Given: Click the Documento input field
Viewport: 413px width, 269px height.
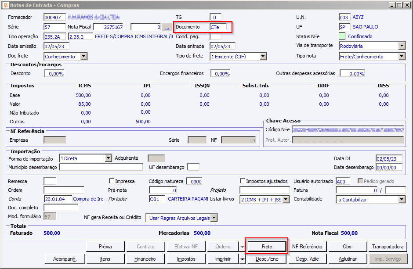Looking at the screenshot, I should click(218, 27).
